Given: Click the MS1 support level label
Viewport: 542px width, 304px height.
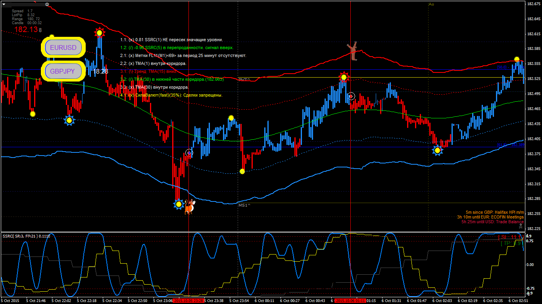Looking at the screenshot, I should 244,205.
